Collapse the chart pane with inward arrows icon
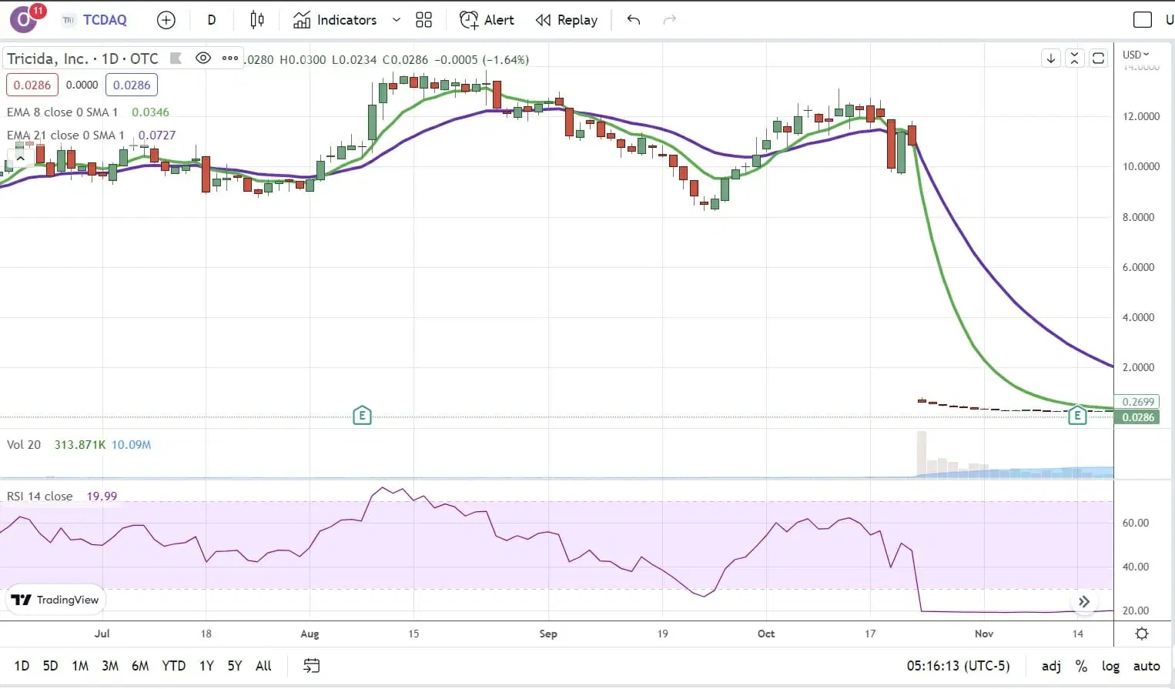1175x689 pixels. click(1075, 58)
